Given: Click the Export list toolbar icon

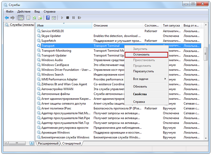Looking at the screenshot, I should [40, 18].
